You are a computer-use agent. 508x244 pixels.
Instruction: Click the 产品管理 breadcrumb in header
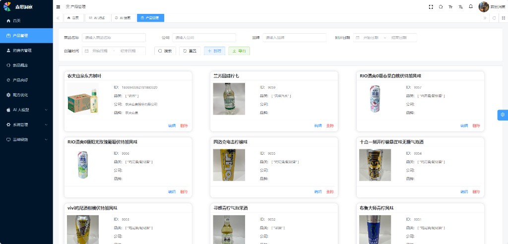tap(76, 7)
